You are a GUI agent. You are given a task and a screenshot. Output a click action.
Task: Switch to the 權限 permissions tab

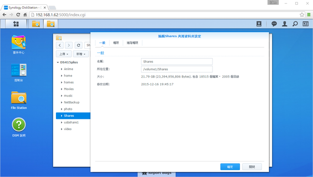tap(116, 43)
